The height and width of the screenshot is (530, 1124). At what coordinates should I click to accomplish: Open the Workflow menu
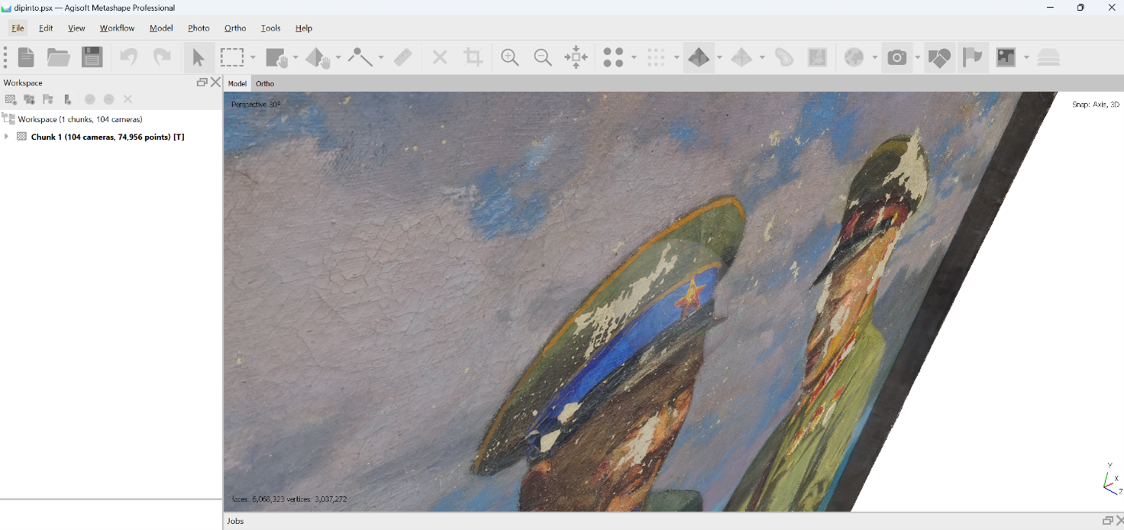117,28
